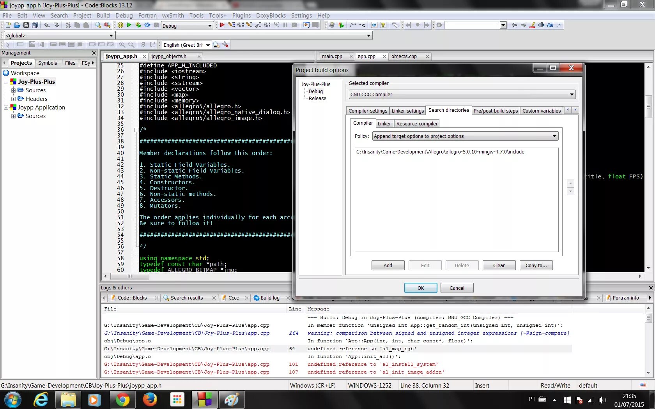
Task: Click incremental search next arrow icon
Action: (523, 25)
